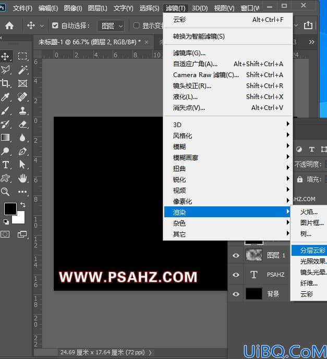Screen dimensions: 327x359
Task: Select the Eraser tool
Action: [22, 125]
